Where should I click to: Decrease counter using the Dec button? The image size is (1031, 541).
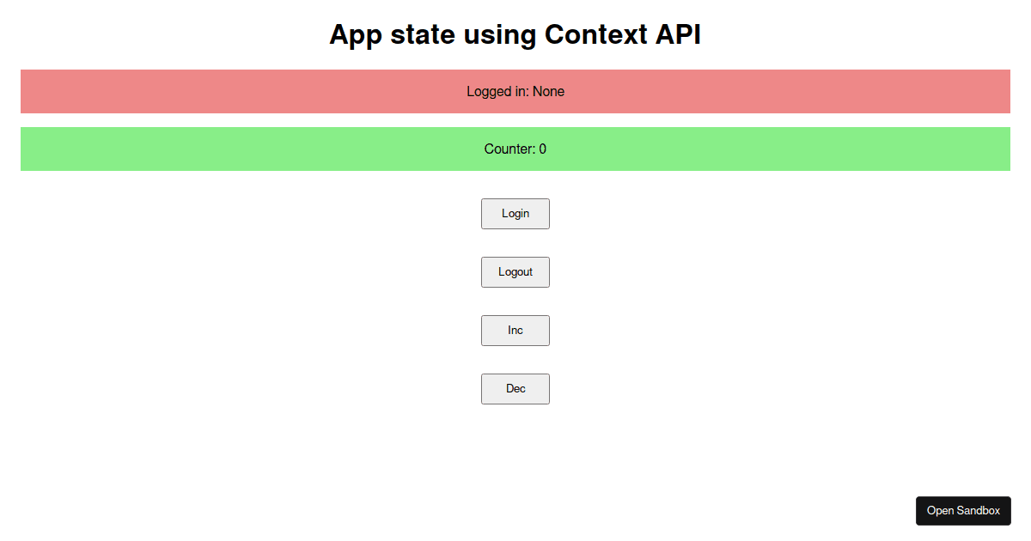515,389
